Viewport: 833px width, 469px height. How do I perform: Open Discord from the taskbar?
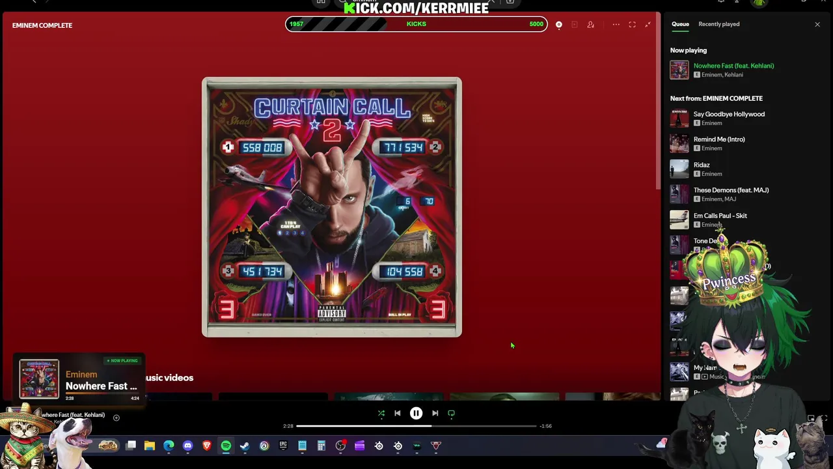(x=188, y=446)
